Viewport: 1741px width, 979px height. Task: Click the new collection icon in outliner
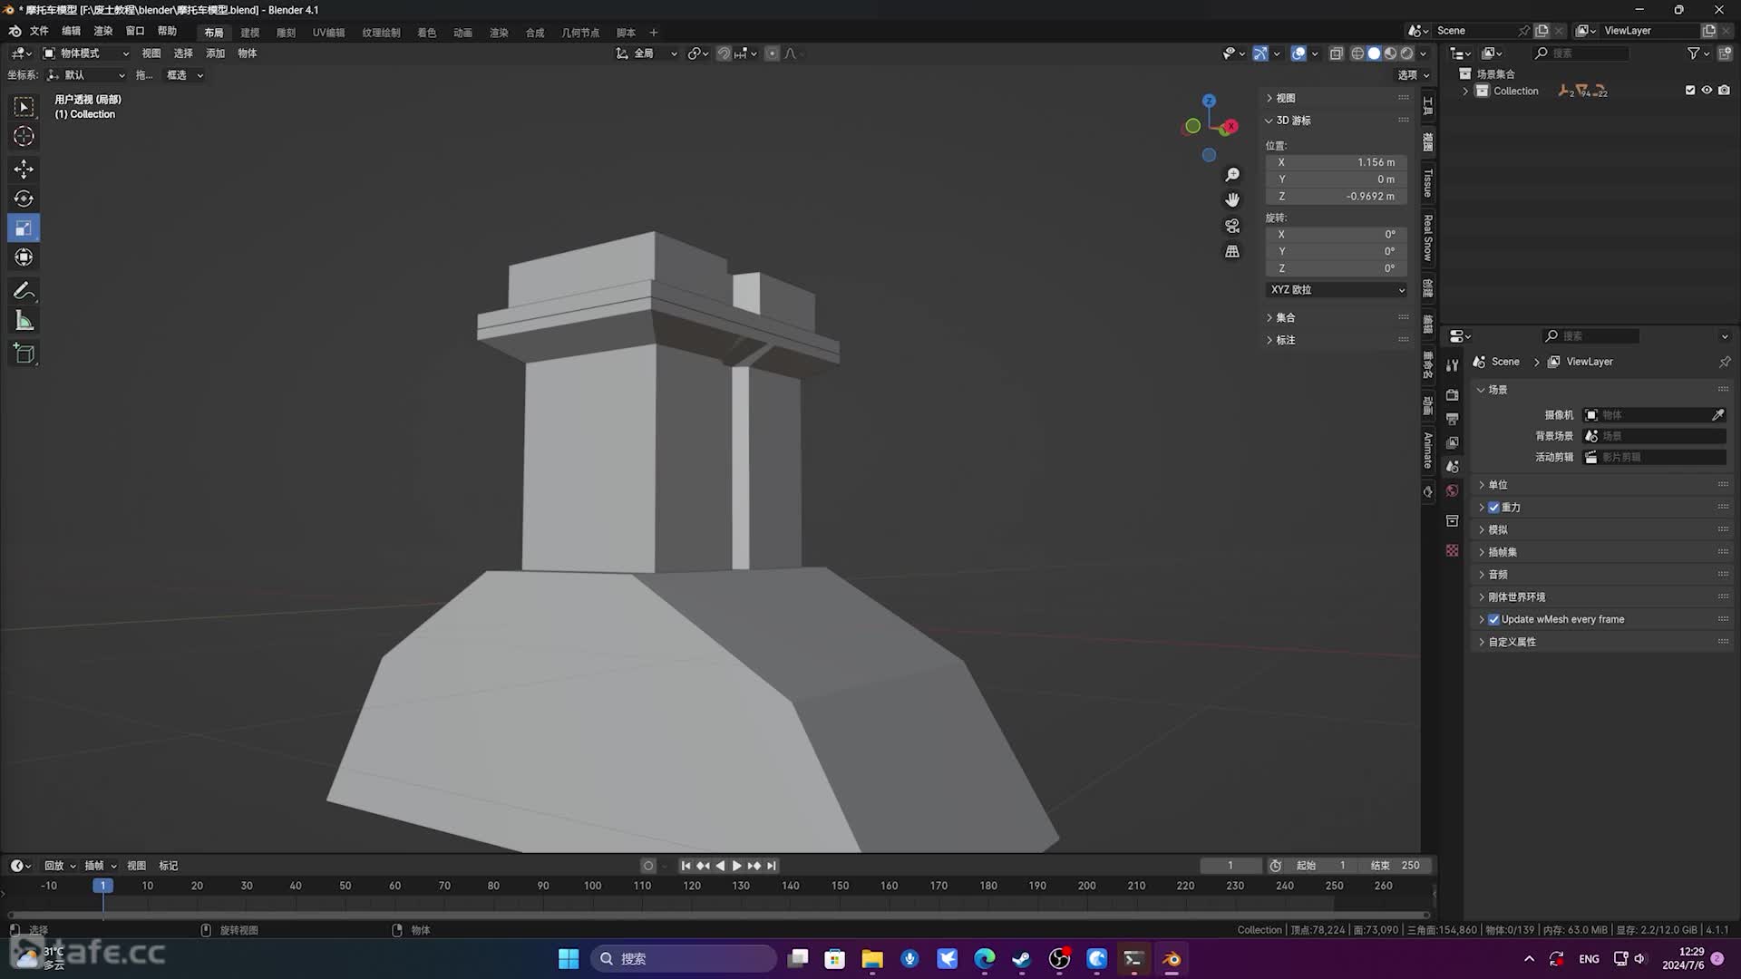[1725, 53]
